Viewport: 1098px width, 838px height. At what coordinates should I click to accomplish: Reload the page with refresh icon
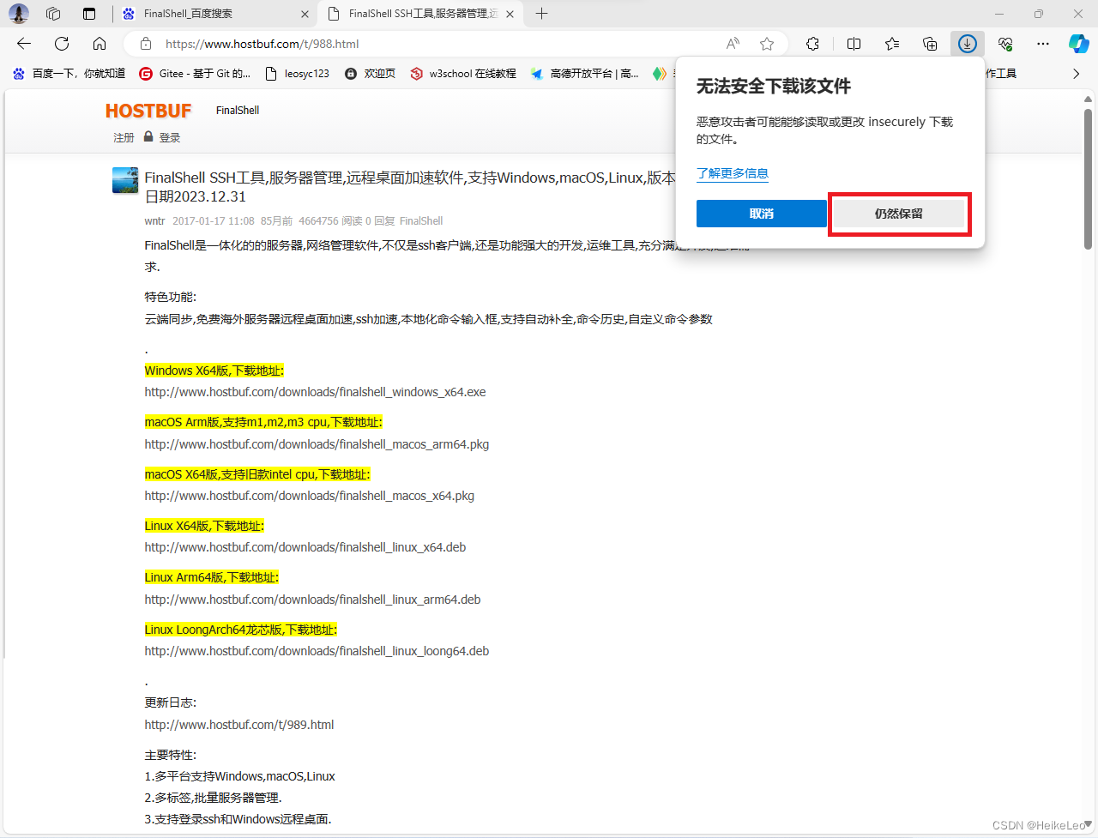click(62, 44)
